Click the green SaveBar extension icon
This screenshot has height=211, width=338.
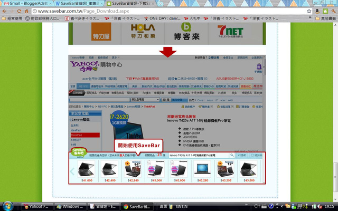pyautogui.click(x=325, y=11)
